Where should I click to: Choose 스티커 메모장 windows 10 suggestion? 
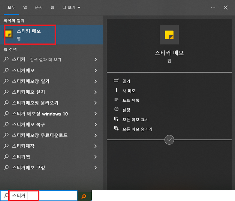pyautogui.click(x=40, y=114)
